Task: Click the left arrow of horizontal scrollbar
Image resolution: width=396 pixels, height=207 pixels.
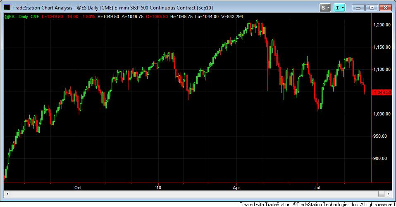Action: click(7, 194)
